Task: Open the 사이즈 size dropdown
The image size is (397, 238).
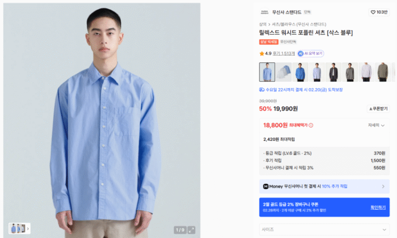Action: (x=324, y=230)
